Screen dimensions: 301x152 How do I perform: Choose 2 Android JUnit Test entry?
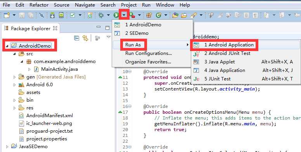245,53
